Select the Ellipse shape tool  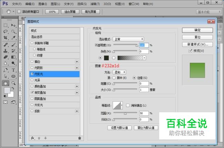pyautogui.click(x=13, y=77)
